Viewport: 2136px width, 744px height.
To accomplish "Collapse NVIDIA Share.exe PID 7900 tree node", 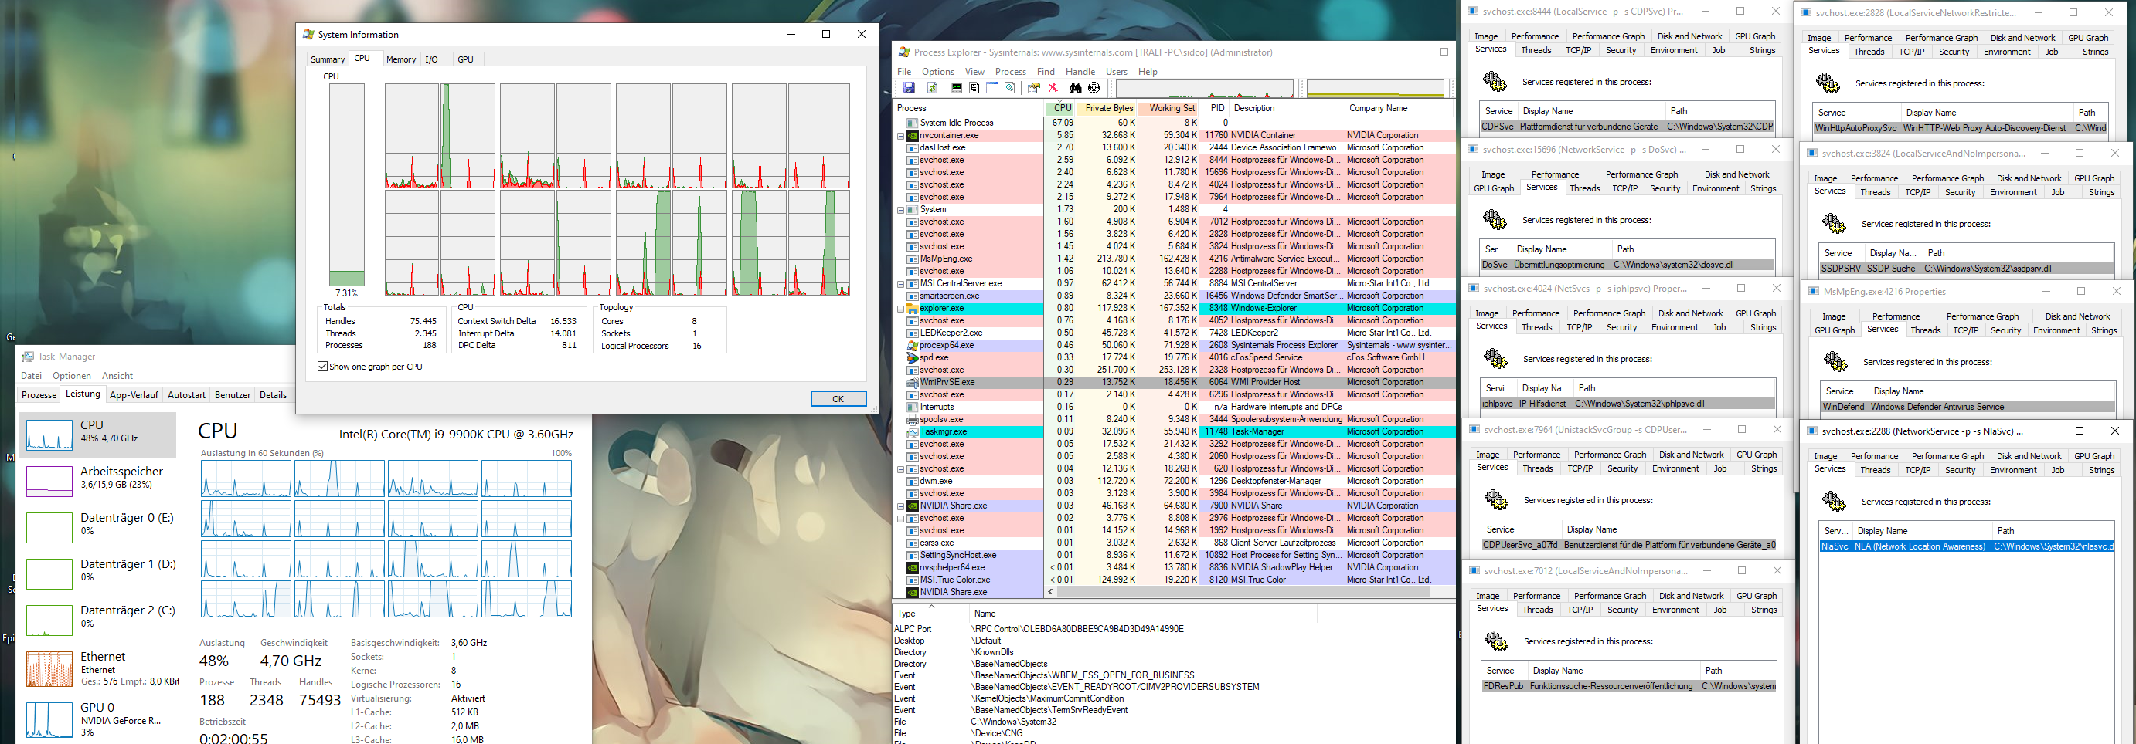I will point(900,506).
